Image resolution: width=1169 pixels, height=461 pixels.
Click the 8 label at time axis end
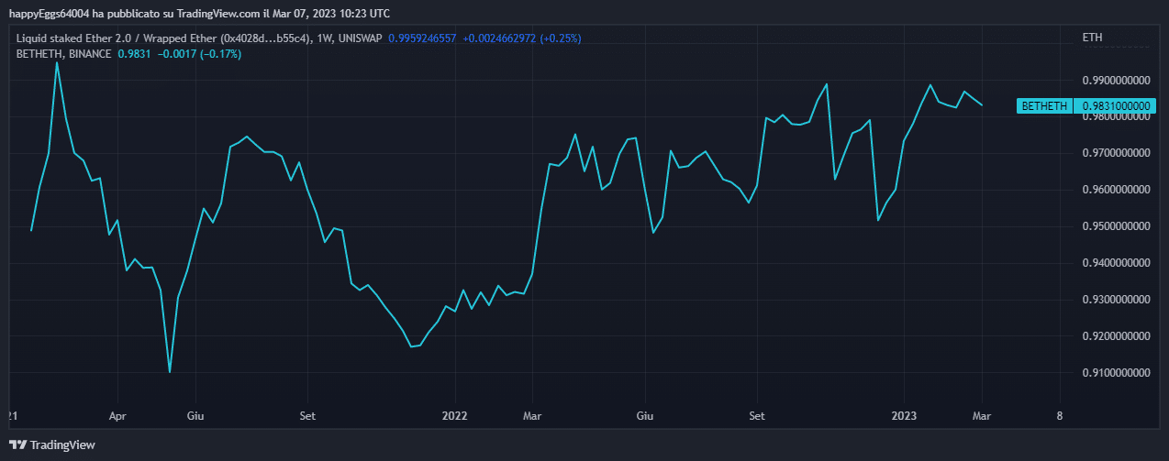[1060, 415]
